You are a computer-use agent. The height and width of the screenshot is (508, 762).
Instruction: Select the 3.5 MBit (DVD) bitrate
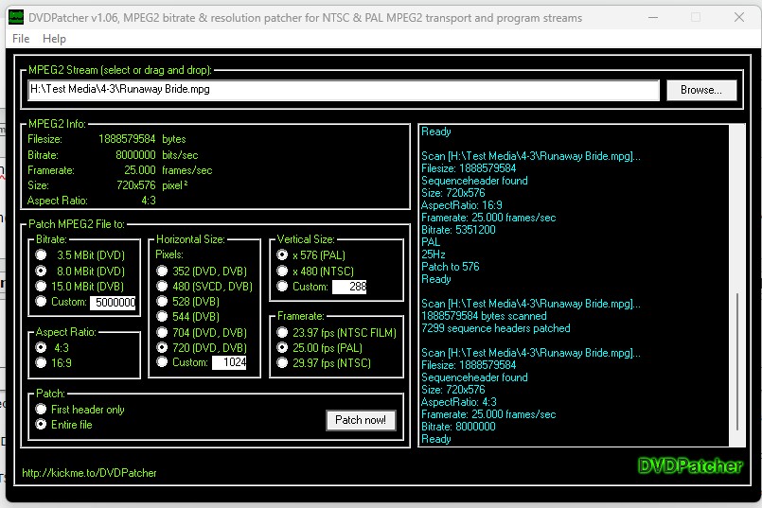click(x=41, y=255)
